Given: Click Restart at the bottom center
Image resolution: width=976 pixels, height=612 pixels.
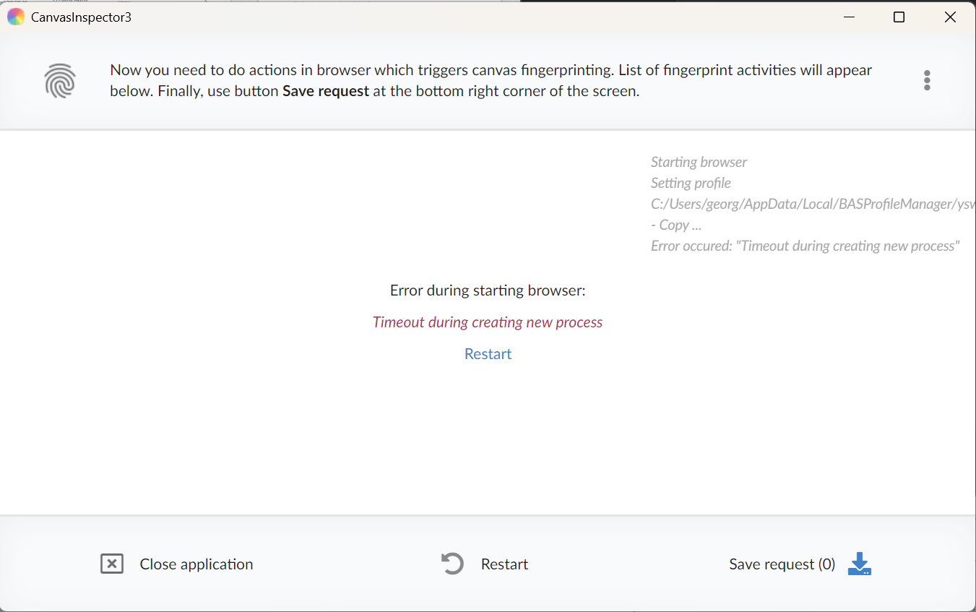Looking at the screenshot, I should (504, 564).
